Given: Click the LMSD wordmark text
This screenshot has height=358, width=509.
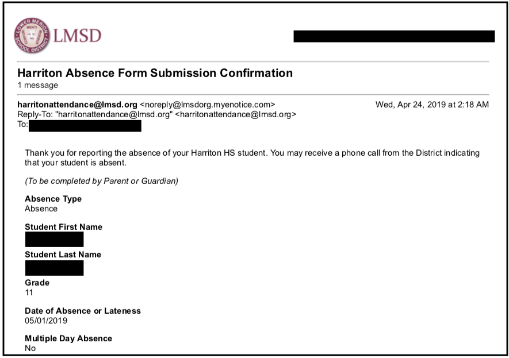Looking at the screenshot, I should tap(77, 36).
